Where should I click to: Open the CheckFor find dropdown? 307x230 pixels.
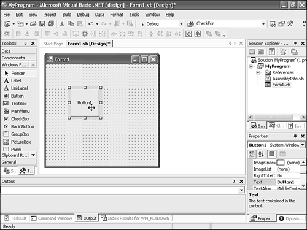[263, 24]
